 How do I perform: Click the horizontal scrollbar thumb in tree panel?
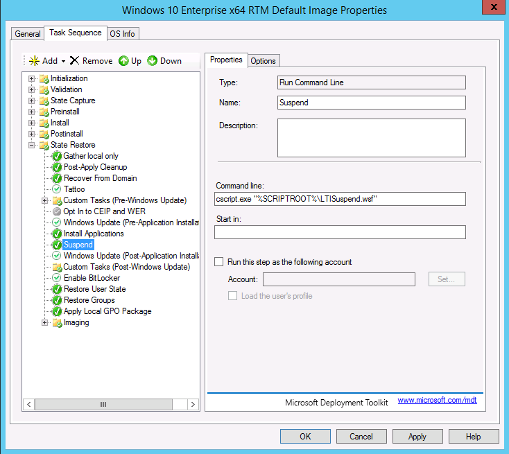pos(103,404)
